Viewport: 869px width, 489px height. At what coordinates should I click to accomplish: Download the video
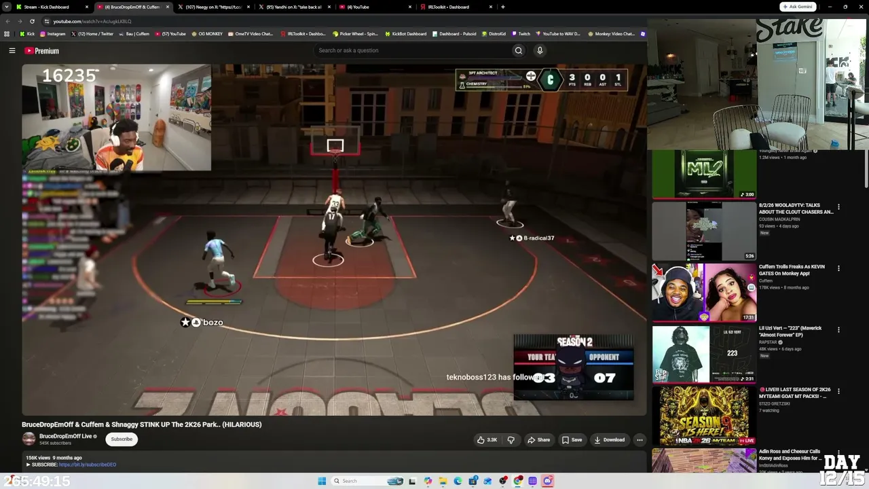pyautogui.click(x=610, y=439)
